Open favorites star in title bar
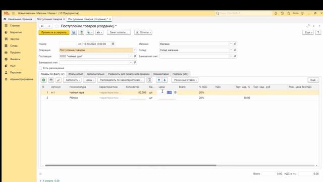The image size is (323, 182). coord(289,13)
